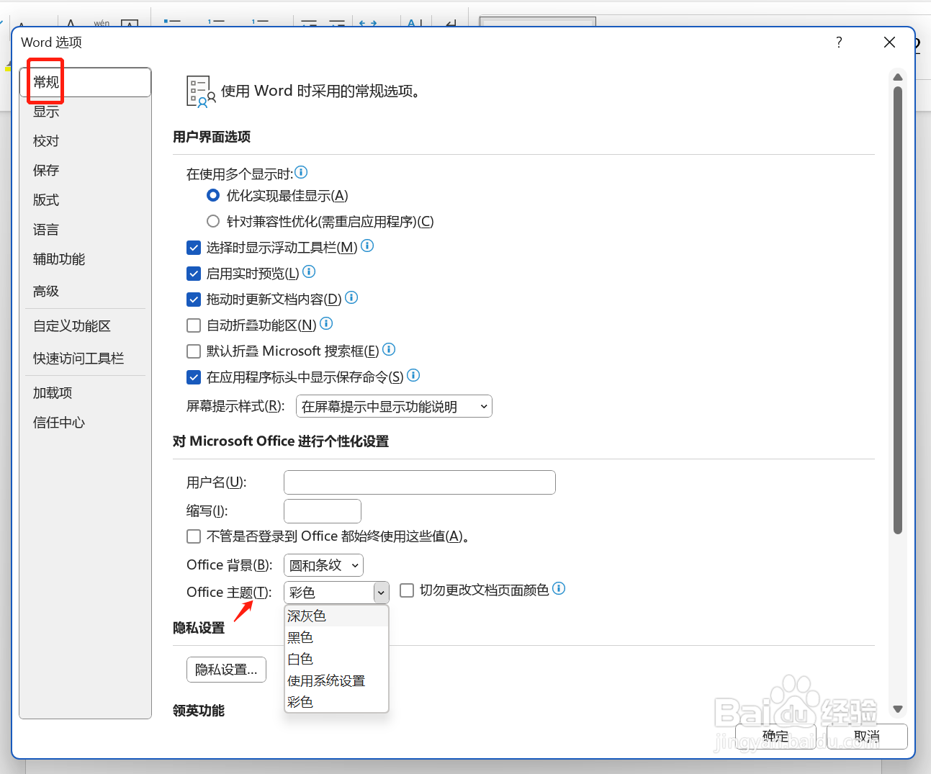The height and width of the screenshot is (774, 931).
Task: Select the 针对兼容性优化 radio button
Action: 213,221
